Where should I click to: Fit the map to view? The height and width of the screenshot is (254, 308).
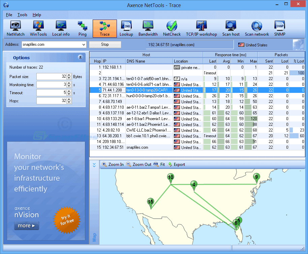159,165
